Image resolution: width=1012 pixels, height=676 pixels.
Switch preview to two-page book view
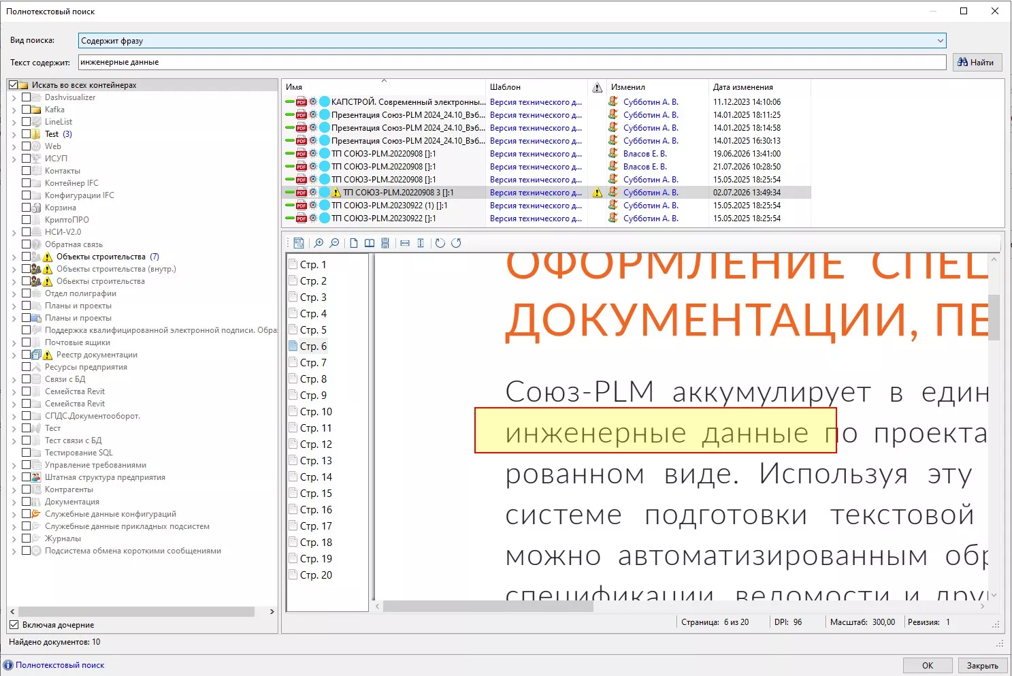(370, 243)
